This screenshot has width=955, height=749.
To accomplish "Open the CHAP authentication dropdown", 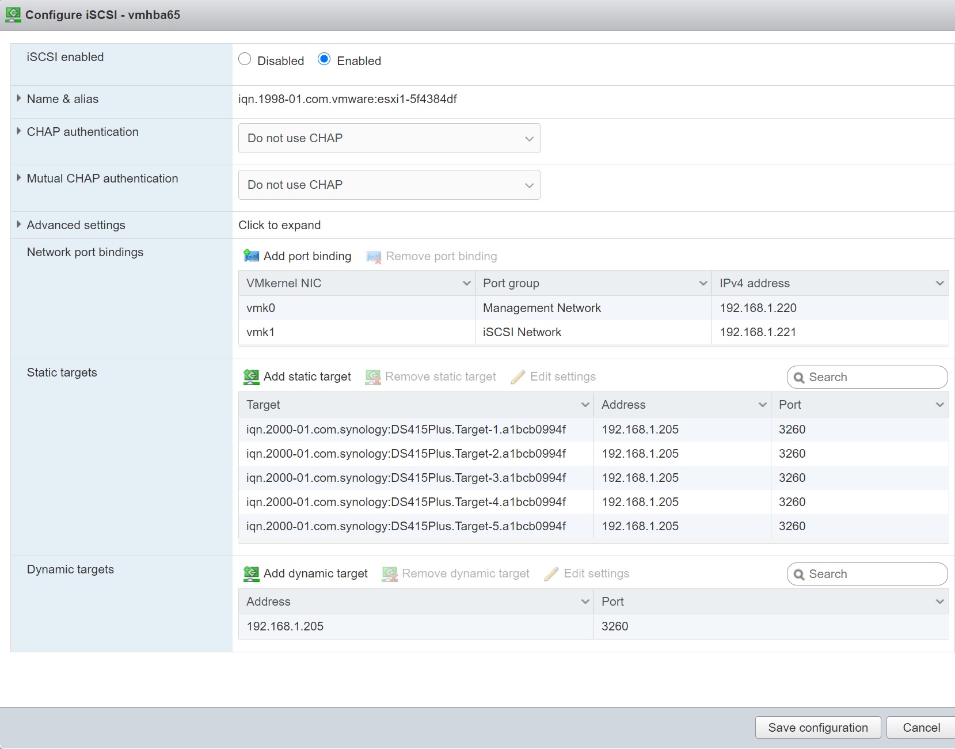I will (x=389, y=138).
